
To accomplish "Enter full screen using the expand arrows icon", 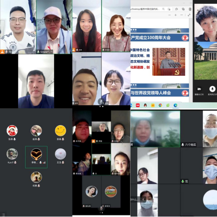I will (189, 15).
